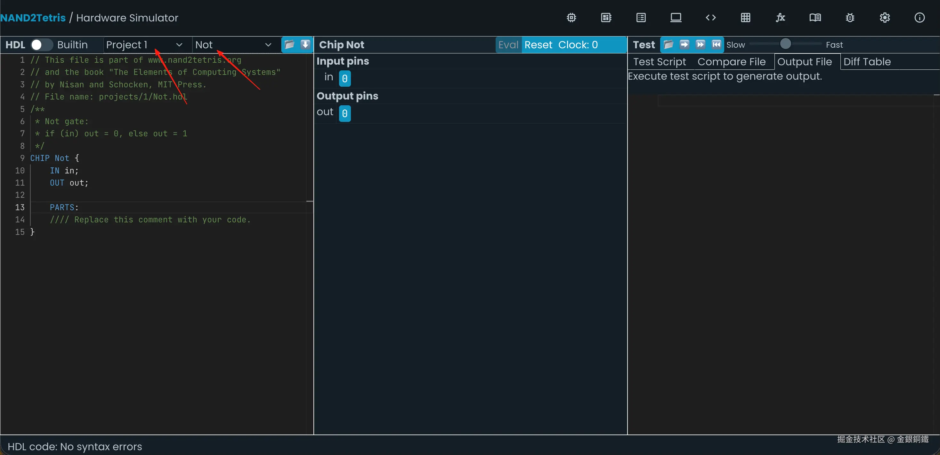The width and height of the screenshot is (940, 455).
Task: Toggle the 'in' input pin bit
Action: click(344, 78)
